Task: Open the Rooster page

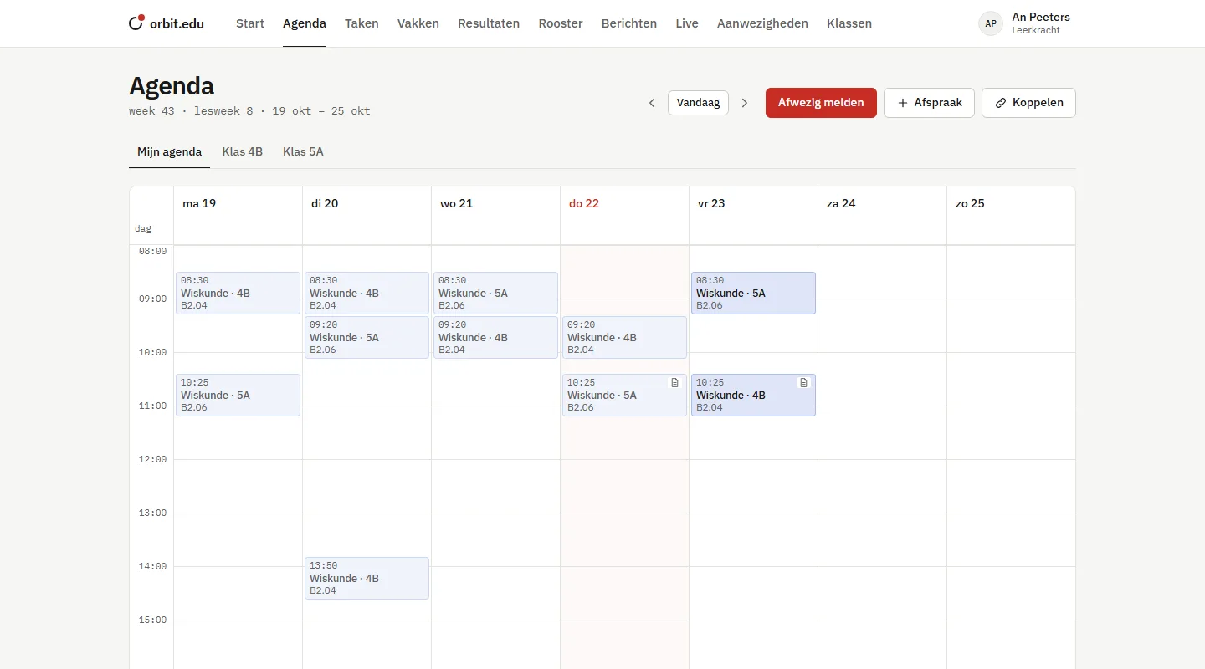Action: [x=561, y=23]
